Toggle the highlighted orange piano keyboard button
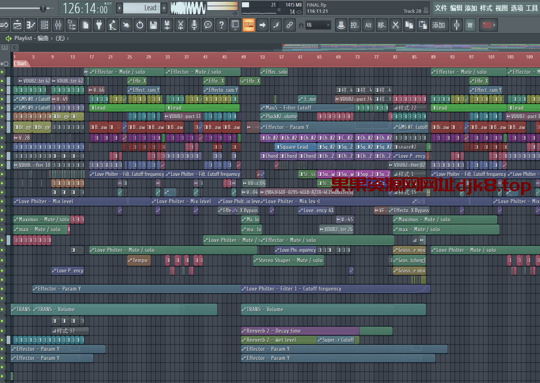The image size is (540, 383). [x=248, y=25]
